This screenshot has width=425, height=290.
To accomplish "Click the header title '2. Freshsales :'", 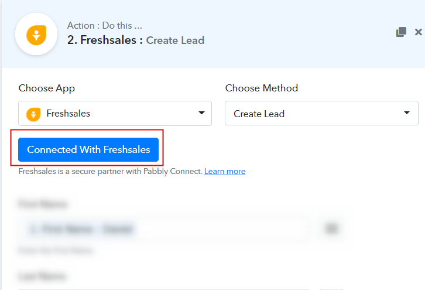I will (x=105, y=40).
